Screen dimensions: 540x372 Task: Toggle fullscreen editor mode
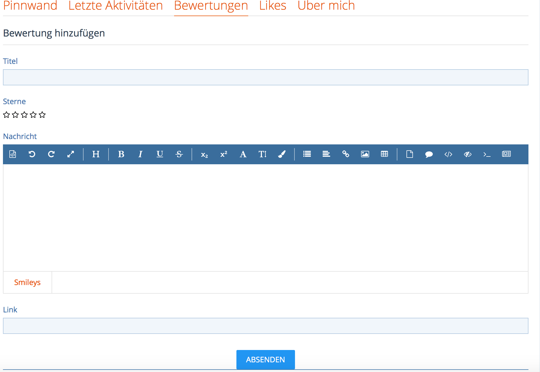click(71, 154)
